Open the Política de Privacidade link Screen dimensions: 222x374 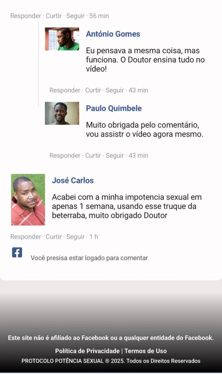tap(87, 351)
